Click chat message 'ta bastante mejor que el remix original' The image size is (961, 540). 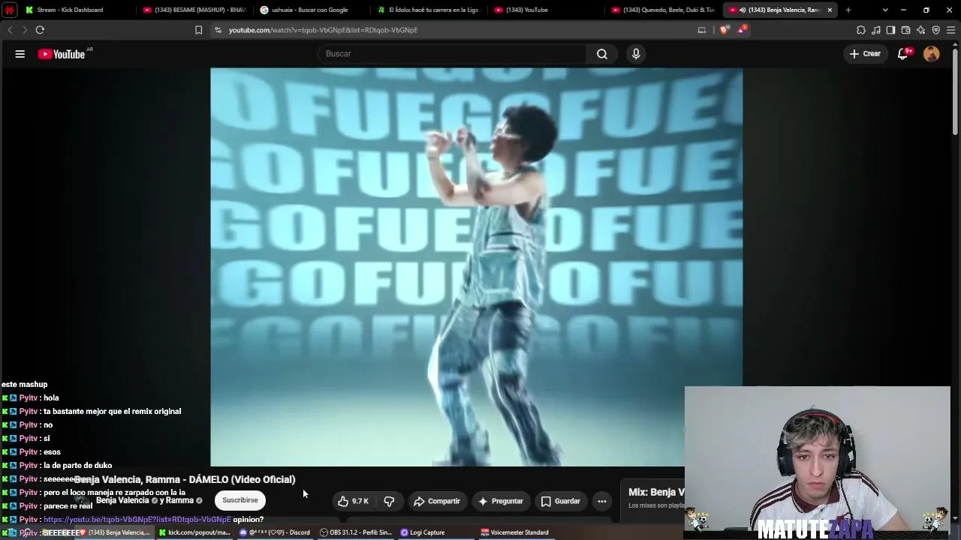112,411
